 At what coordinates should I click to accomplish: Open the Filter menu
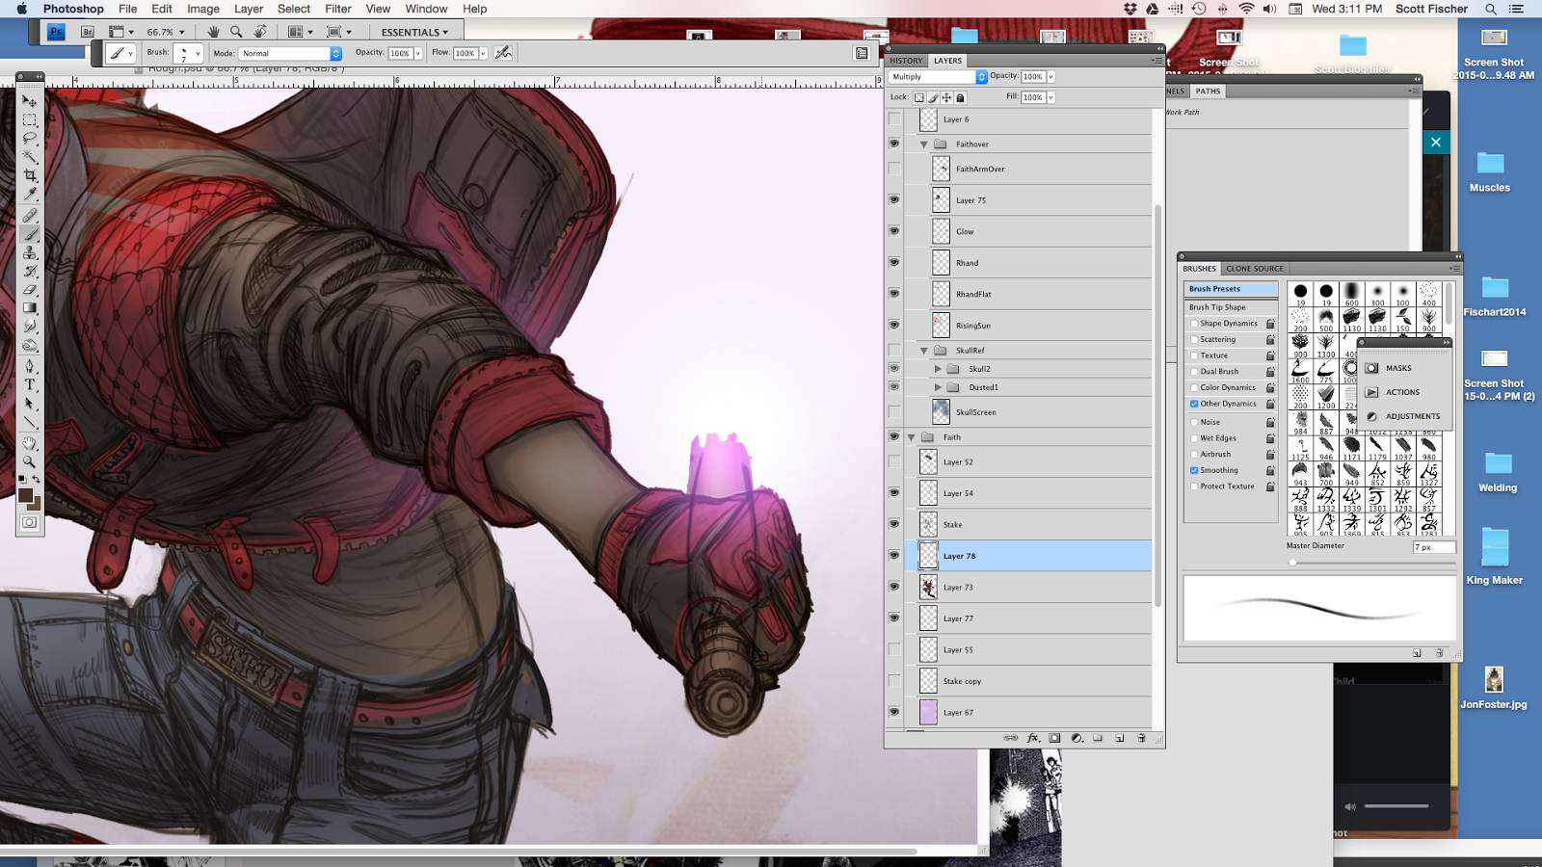[x=338, y=9]
